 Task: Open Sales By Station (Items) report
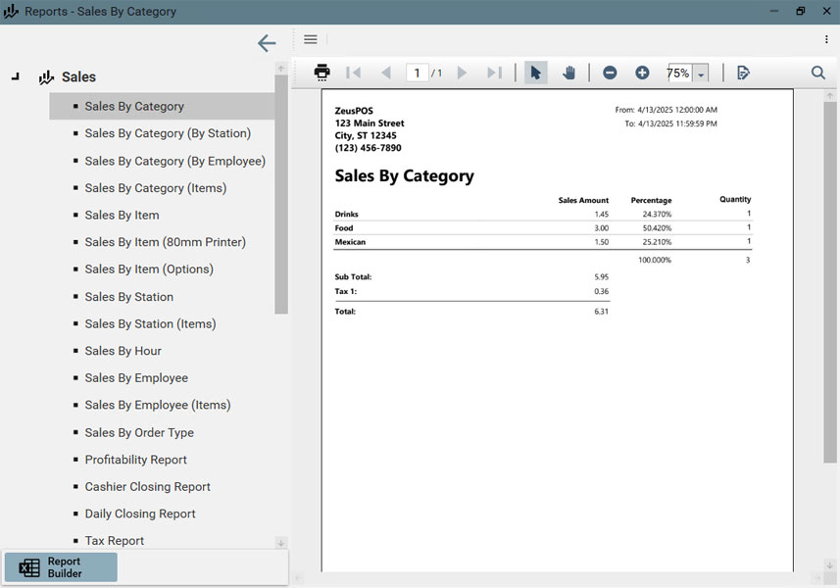click(151, 324)
